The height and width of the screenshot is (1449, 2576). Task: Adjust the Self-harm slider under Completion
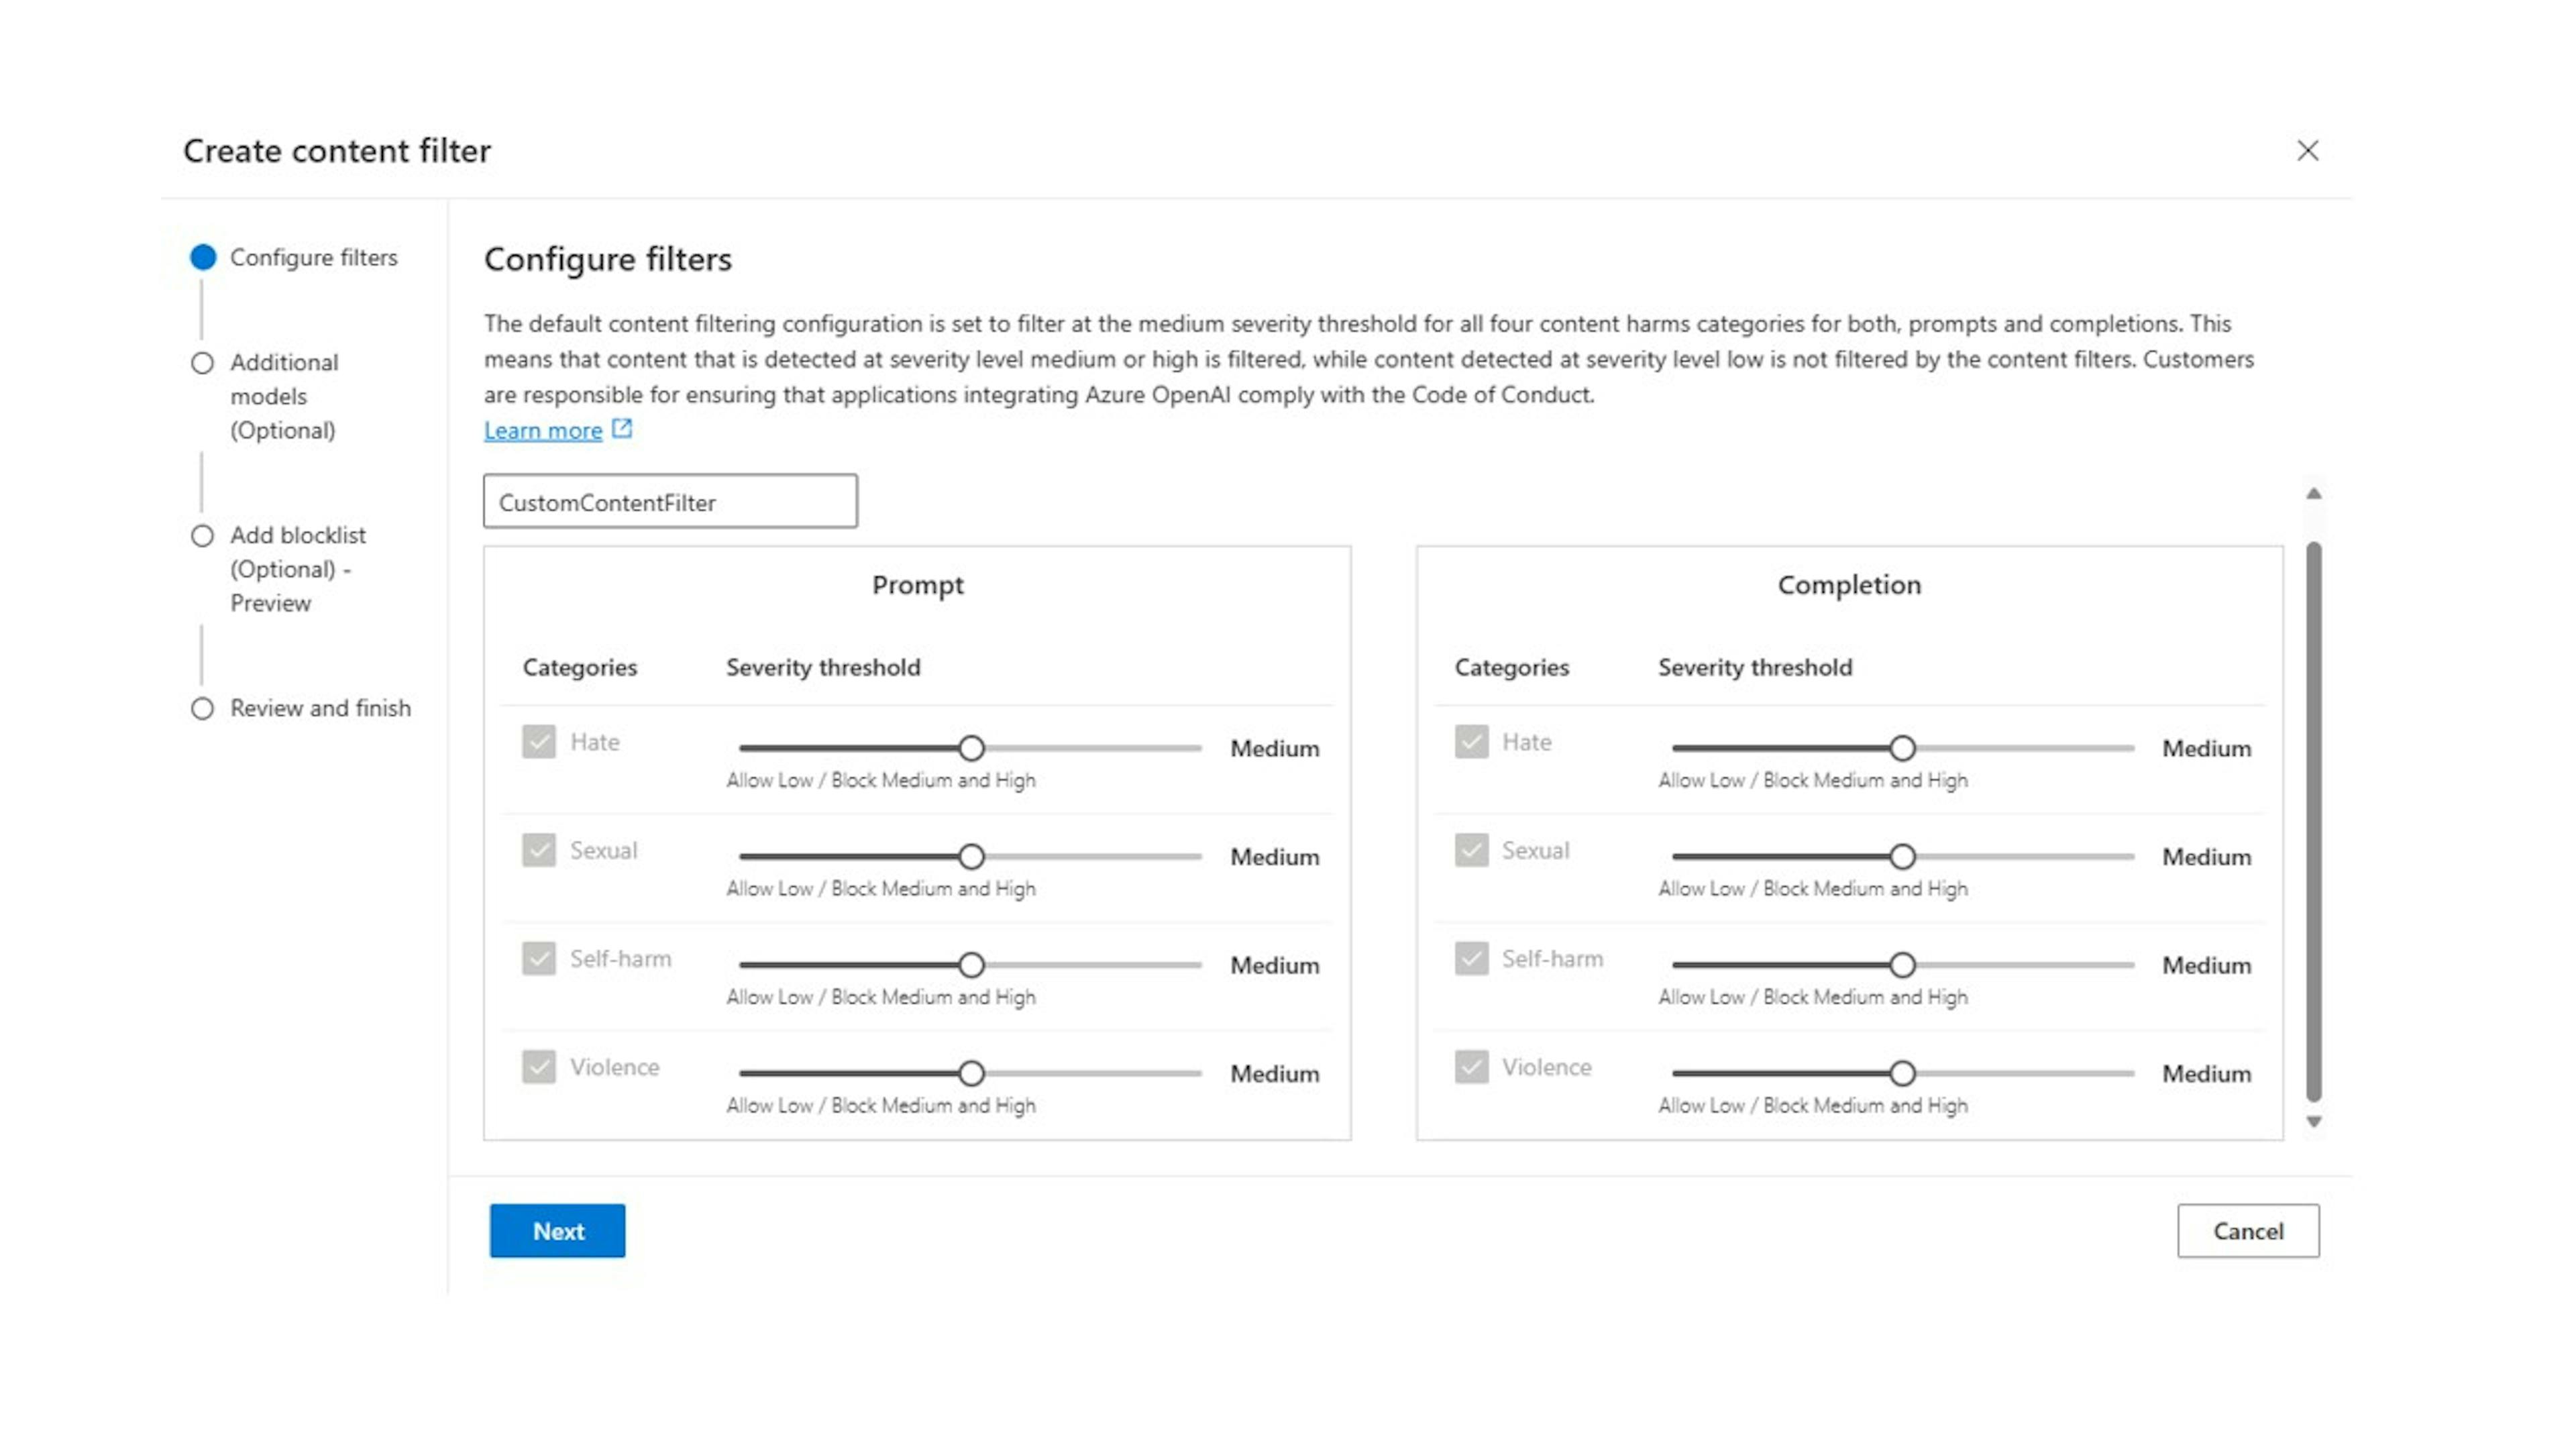(1902, 965)
